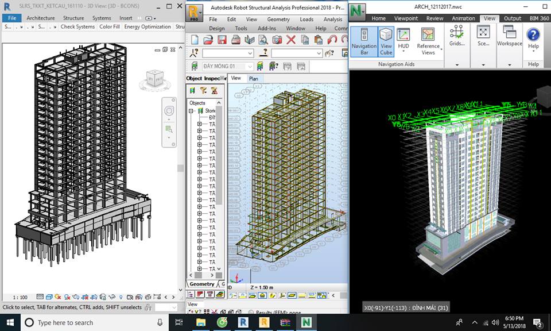551x331 pixels.
Task: Open File Explorer from the taskbar
Action: tap(201, 322)
